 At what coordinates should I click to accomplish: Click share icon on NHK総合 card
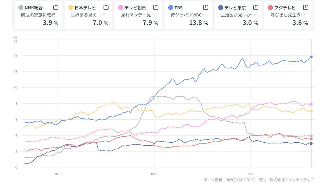55,7
